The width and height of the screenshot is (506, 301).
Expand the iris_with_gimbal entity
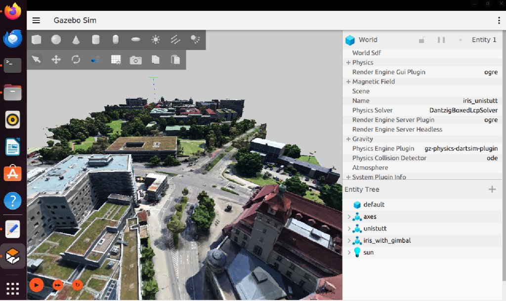[349, 241]
